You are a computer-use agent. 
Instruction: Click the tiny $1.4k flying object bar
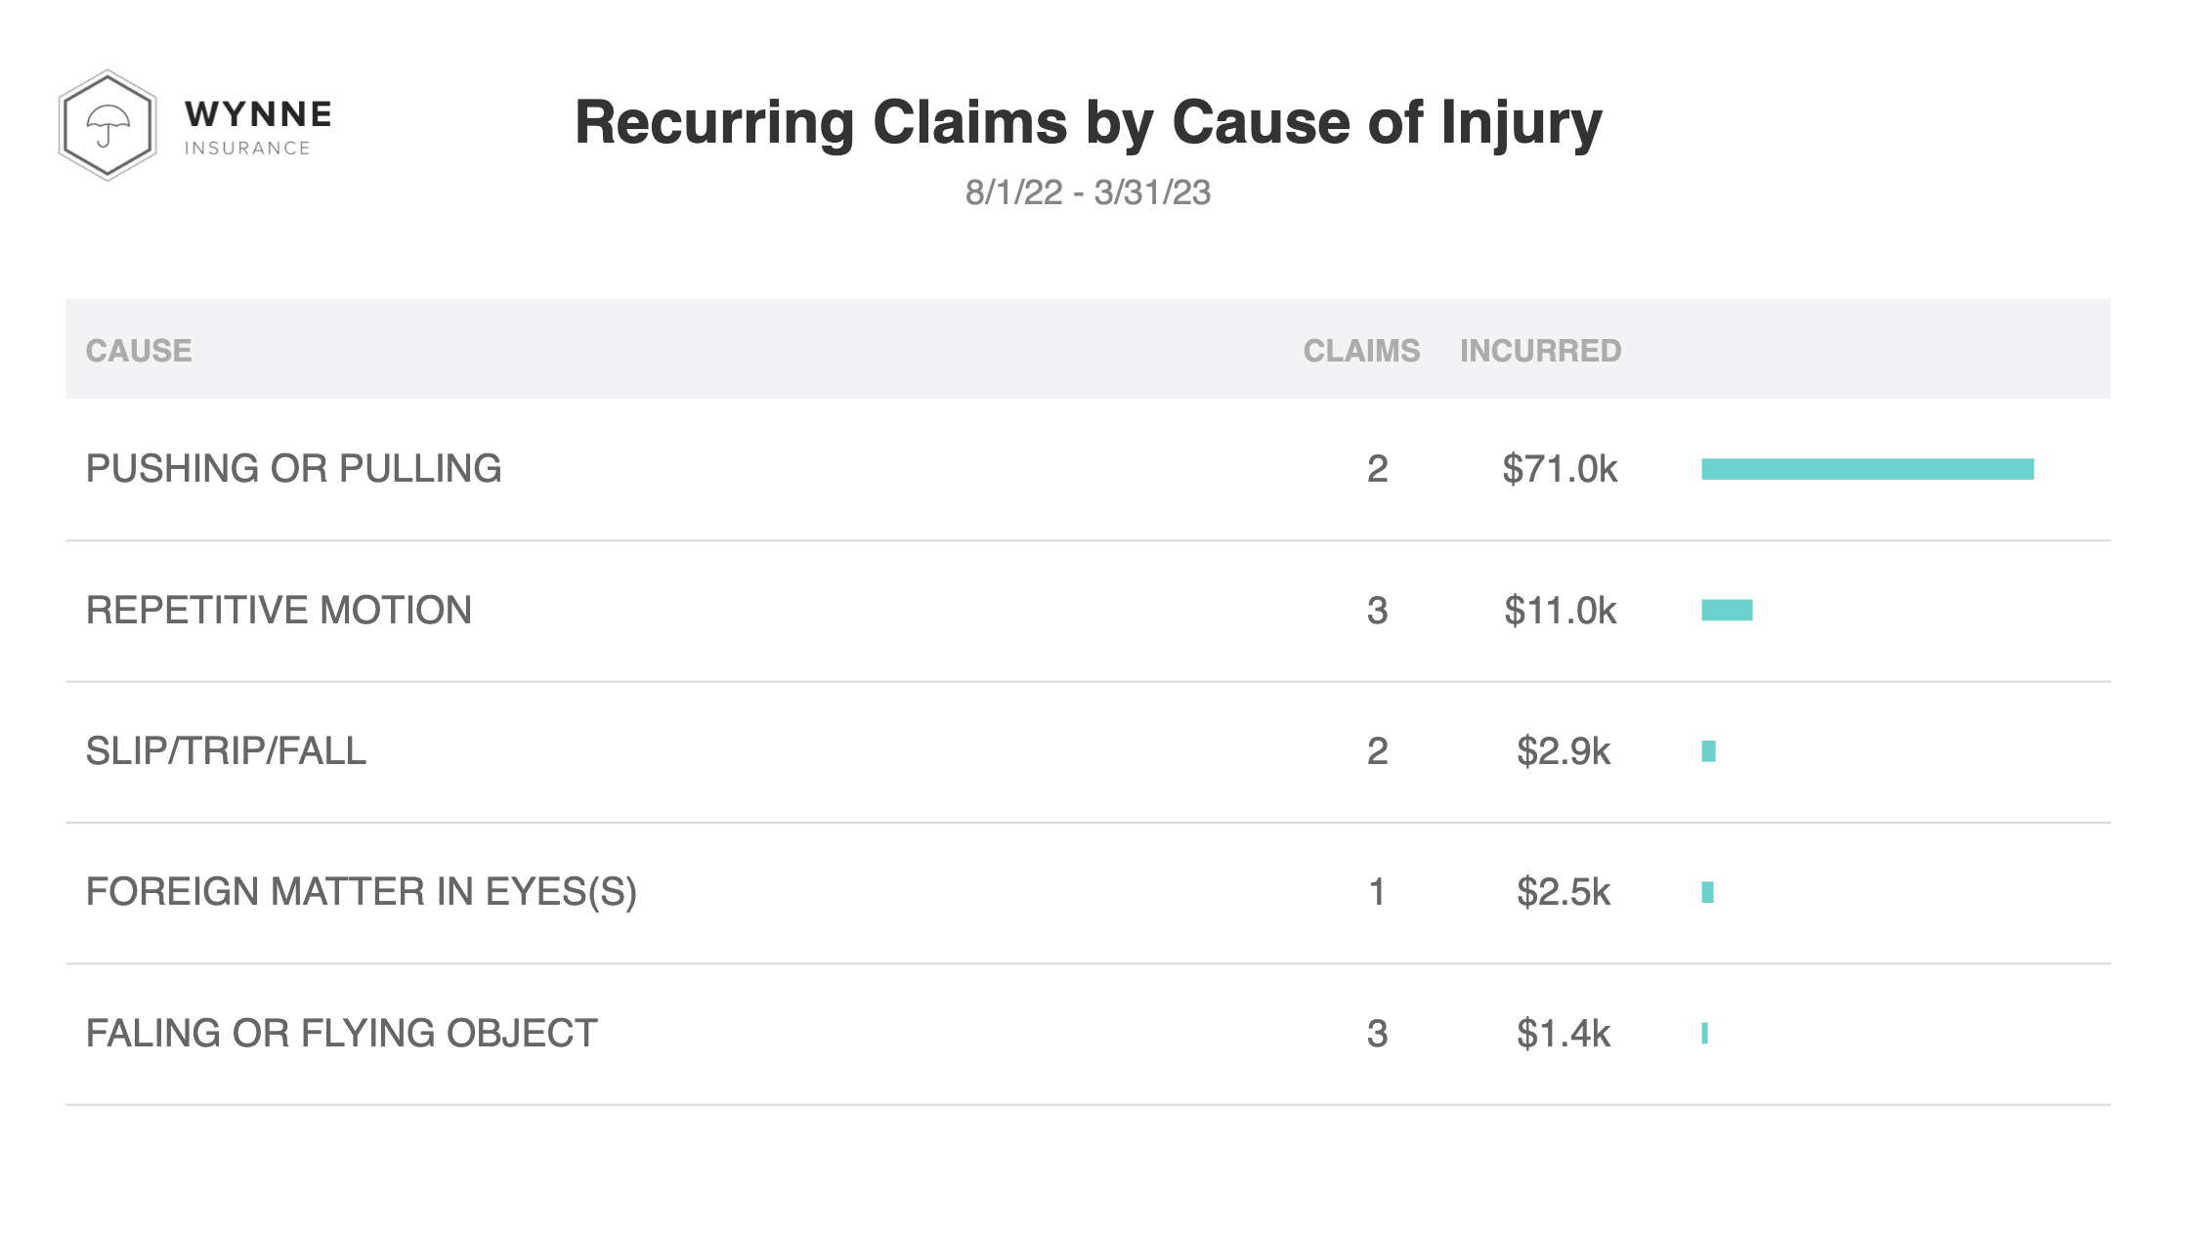pyautogui.click(x=1704, y=1034)
